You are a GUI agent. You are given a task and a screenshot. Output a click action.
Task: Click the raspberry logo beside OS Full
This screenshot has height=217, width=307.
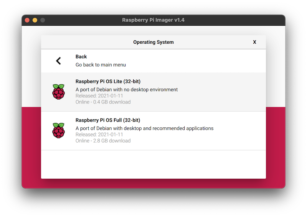point(58,131)
